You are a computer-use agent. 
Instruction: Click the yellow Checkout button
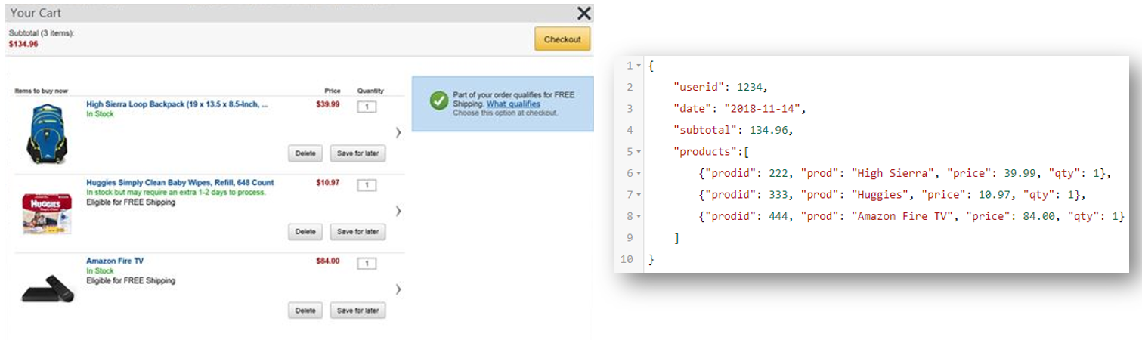point(562,39)
